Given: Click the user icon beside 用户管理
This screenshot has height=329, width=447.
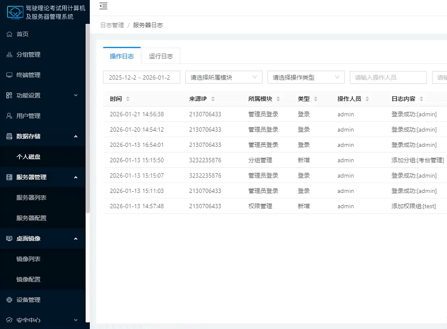Looking at the screenshot, I should tap(9, 116).
